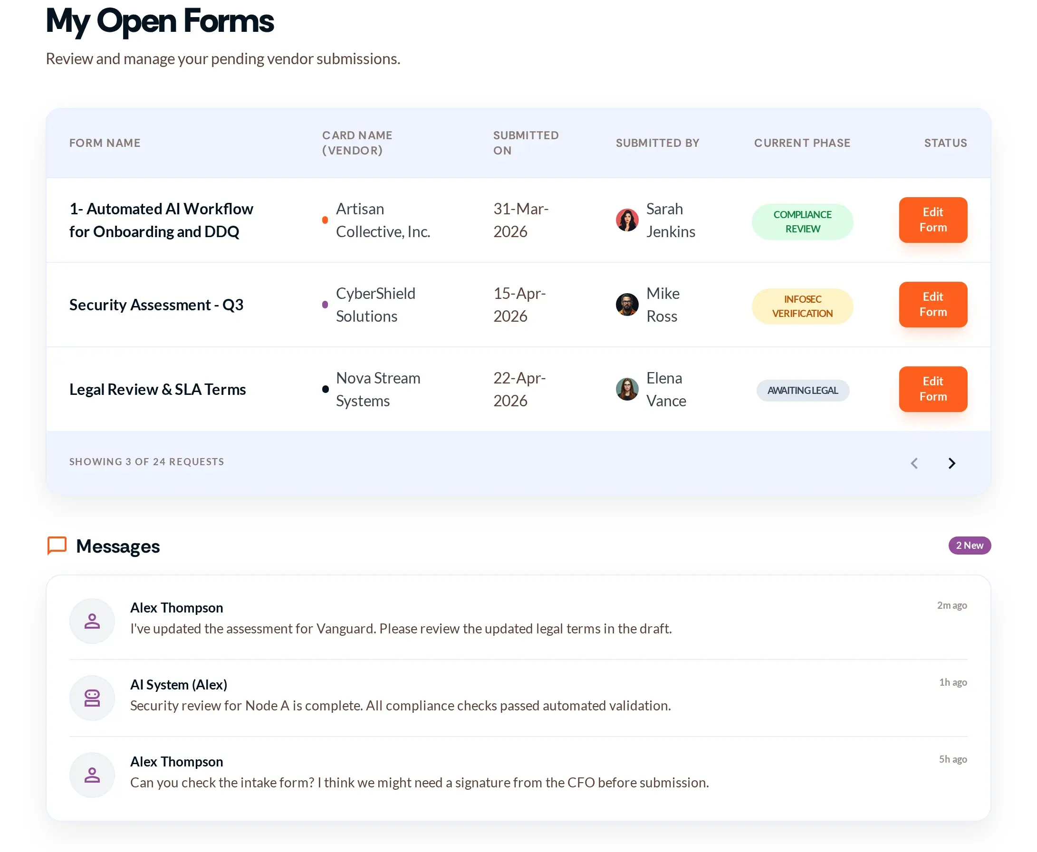Image resolution: width=1037 pixels, height=852 pixels.
Task: Click the robot avatar icon for AI System (Alex)
Action: click(x=92, y=698)
